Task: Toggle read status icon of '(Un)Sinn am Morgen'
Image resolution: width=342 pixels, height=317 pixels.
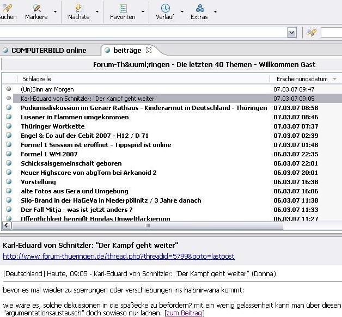Action: [x=9, y=89]
